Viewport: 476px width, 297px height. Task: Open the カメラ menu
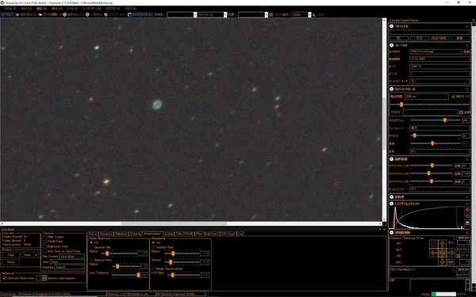tap(26, 9)
